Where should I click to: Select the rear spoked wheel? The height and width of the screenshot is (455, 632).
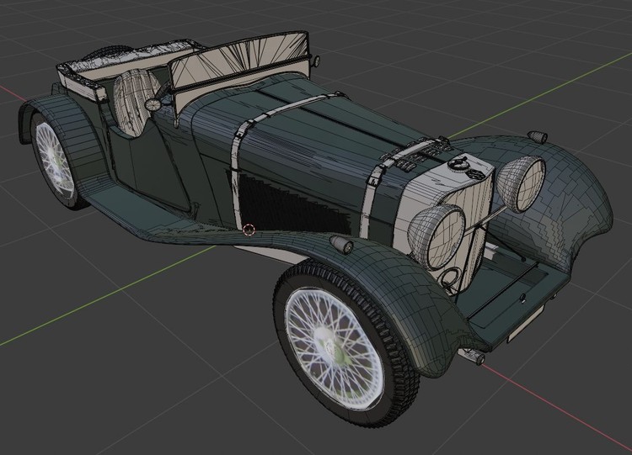pos(51,158)
